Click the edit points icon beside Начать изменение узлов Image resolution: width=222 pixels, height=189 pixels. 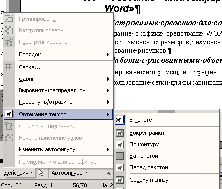click(x=9, y=138)
